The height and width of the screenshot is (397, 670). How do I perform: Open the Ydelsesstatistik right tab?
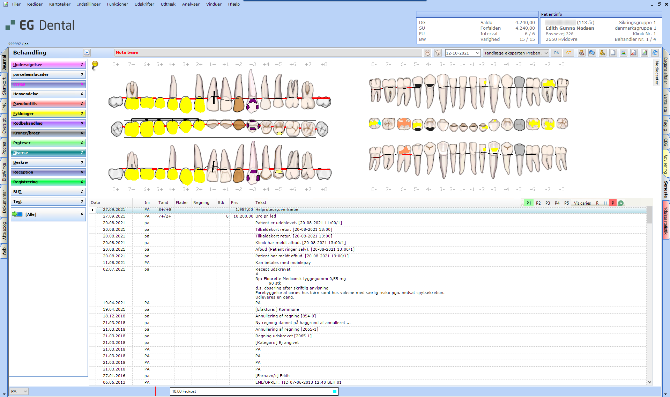[x=666, y=220]
